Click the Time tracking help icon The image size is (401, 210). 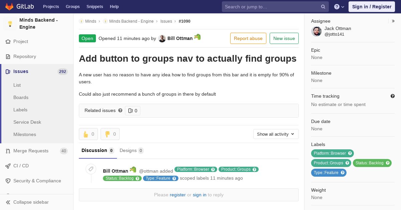(393, 96)
